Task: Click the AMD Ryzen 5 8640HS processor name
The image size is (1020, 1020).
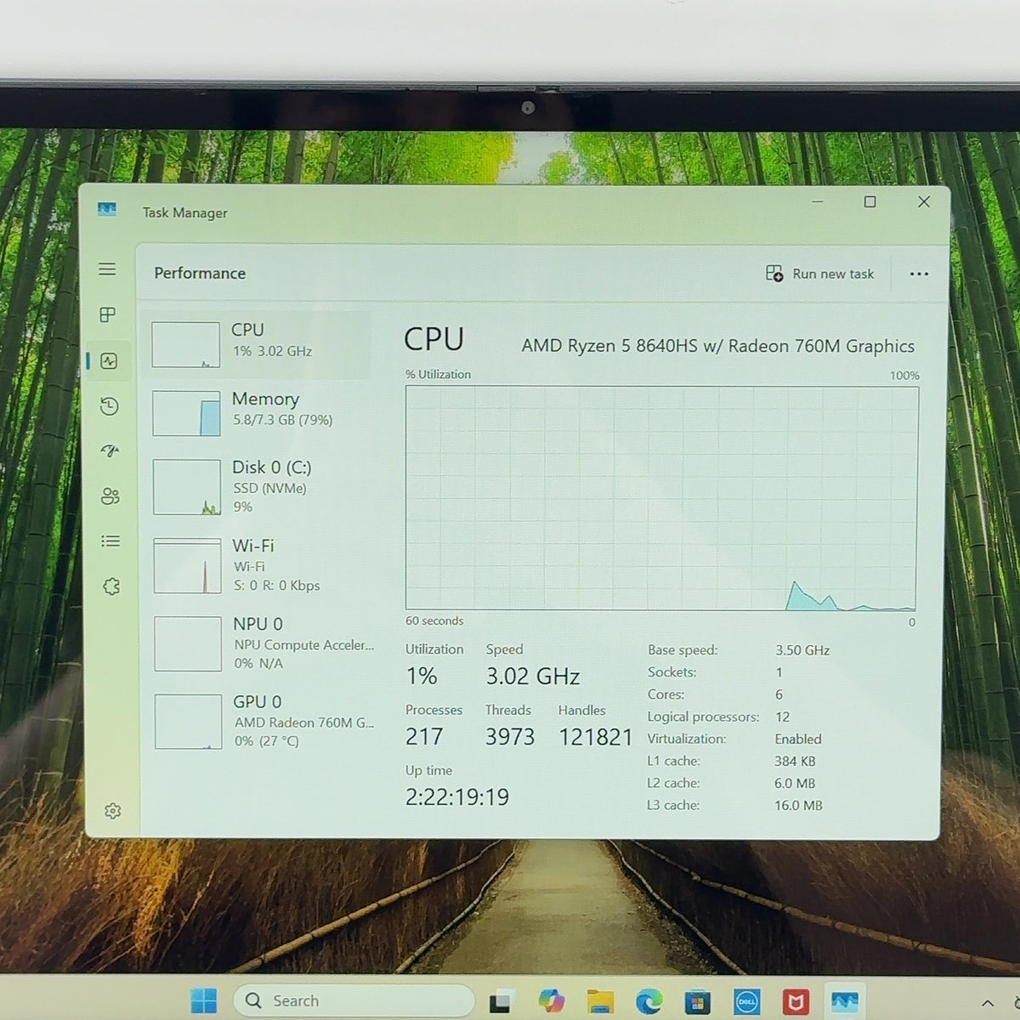Action: click(718, 346)
